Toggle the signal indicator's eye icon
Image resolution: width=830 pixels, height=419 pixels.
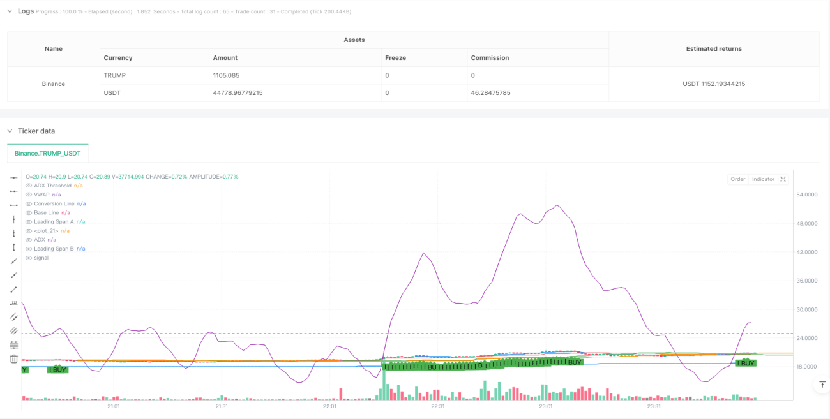point(28,258)
